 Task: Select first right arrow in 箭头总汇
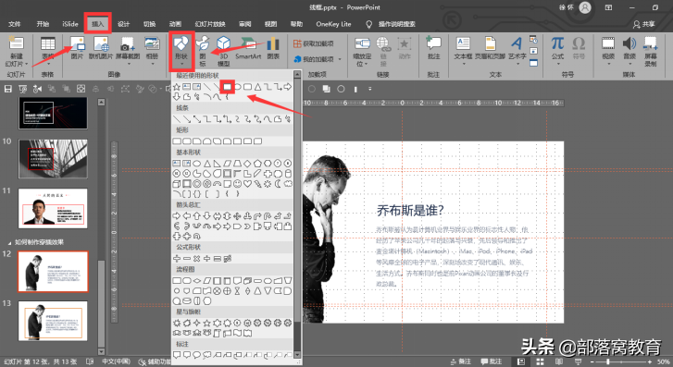point(177,215)
